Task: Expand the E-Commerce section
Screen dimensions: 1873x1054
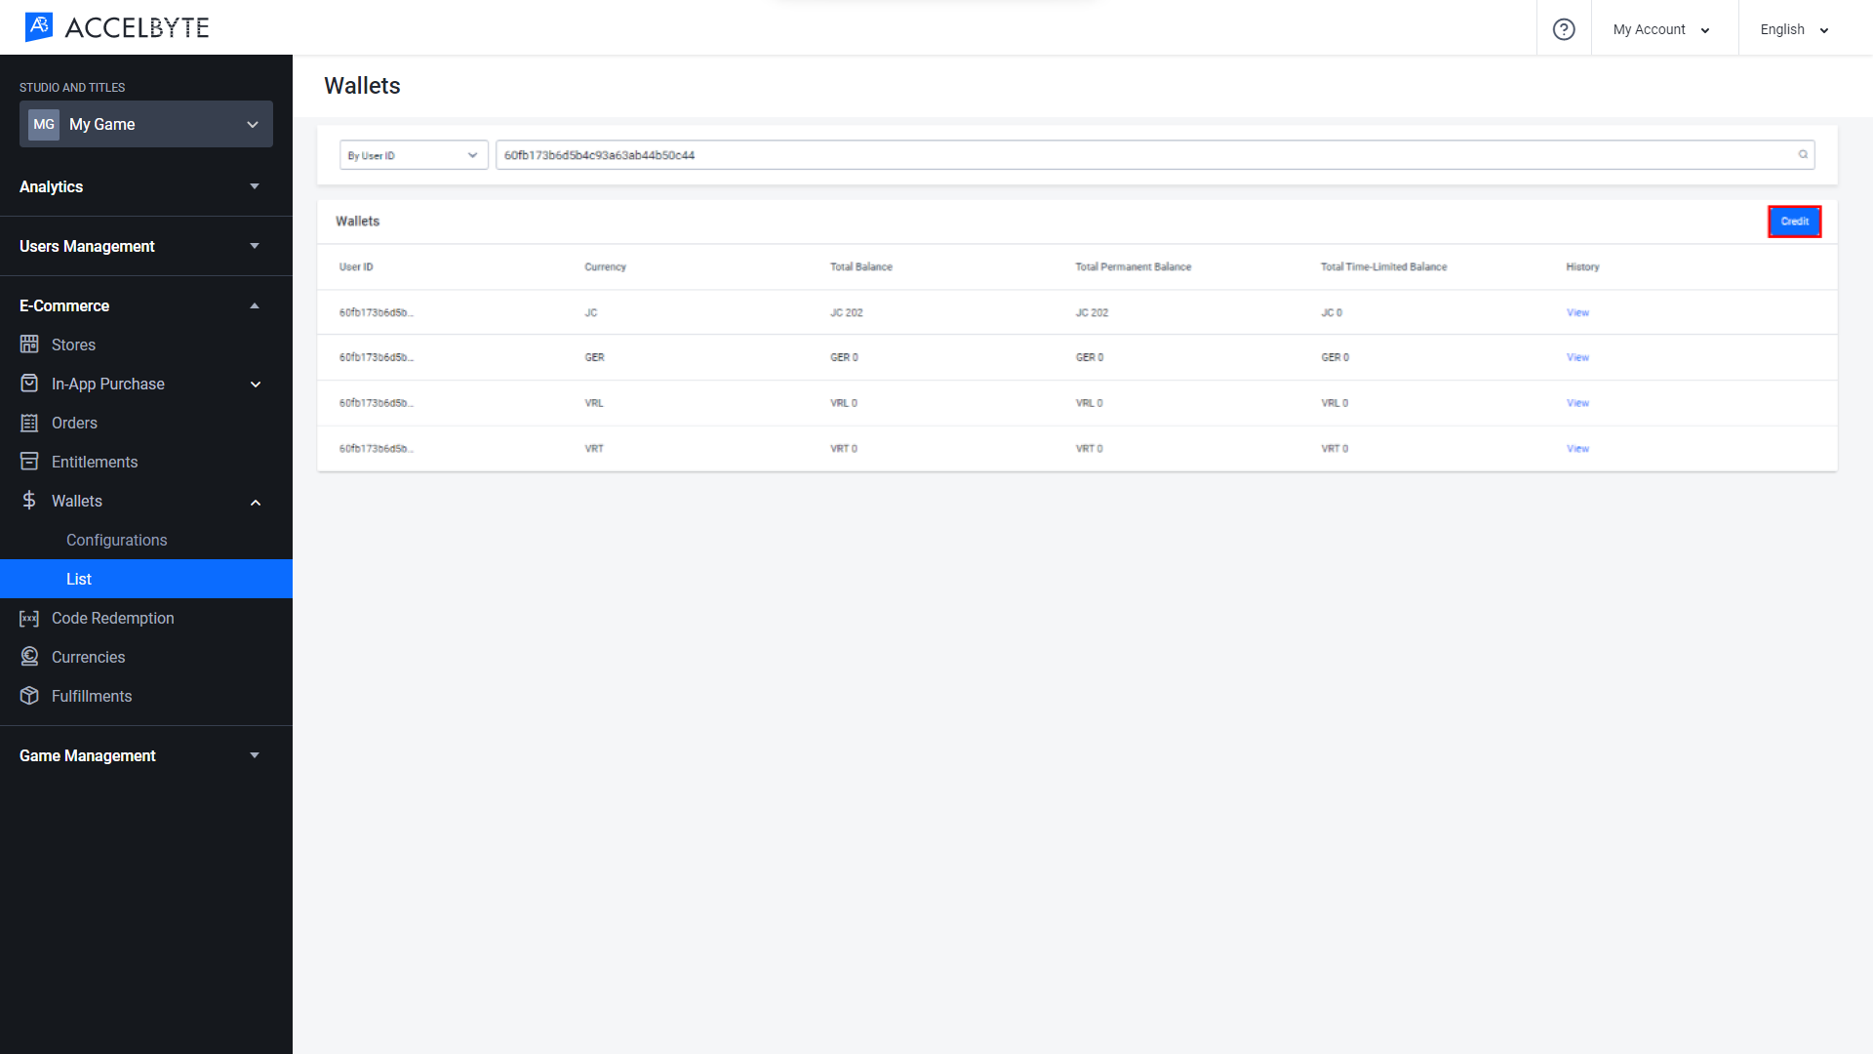Action: [254, 305]
